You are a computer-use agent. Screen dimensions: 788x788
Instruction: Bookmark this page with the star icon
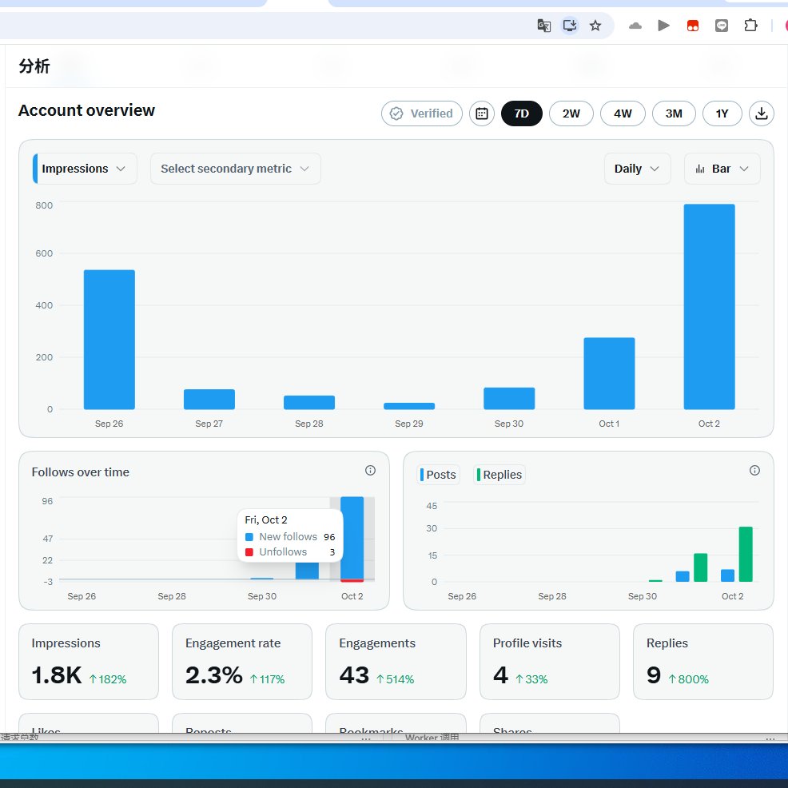(x=595, y=26)
